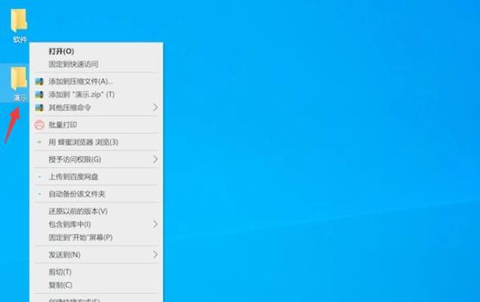Open 其他压缩命令 menu item
480x302 pixels.
point(96,107)
